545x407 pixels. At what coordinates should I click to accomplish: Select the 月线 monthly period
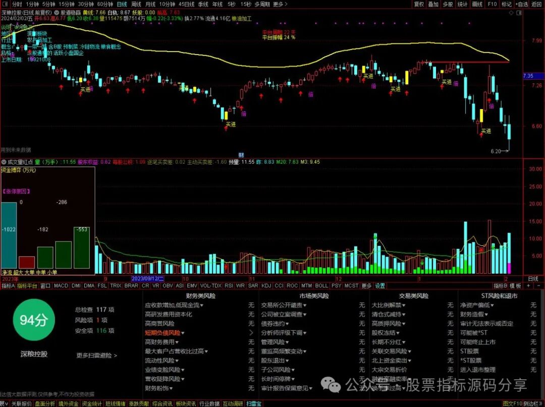point(150,4)
